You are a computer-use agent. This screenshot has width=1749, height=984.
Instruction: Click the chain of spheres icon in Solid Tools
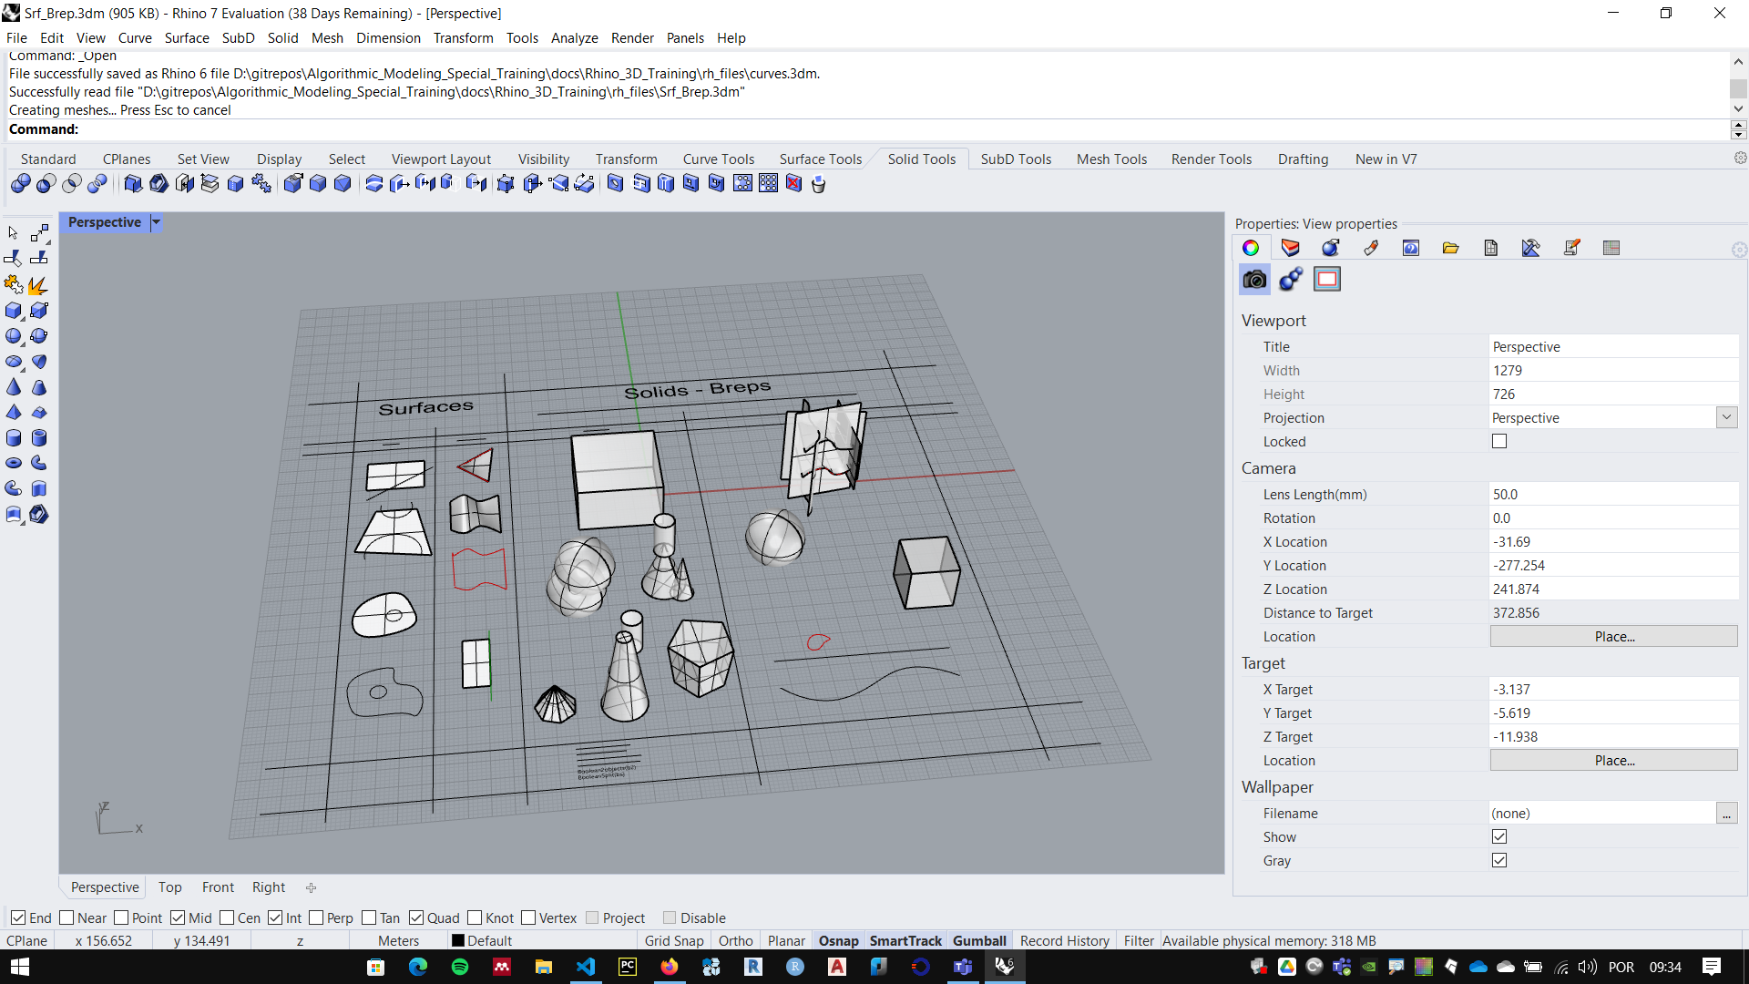pos(97,184)
